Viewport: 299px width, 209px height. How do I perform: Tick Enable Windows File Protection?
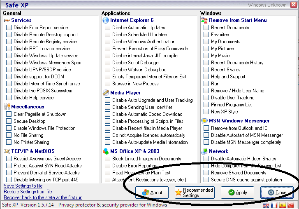[9, 128]
